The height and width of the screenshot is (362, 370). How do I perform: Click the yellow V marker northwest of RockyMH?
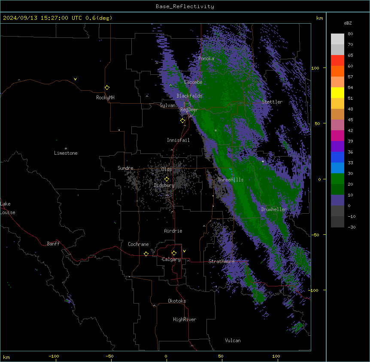click(x=75, y=79)
